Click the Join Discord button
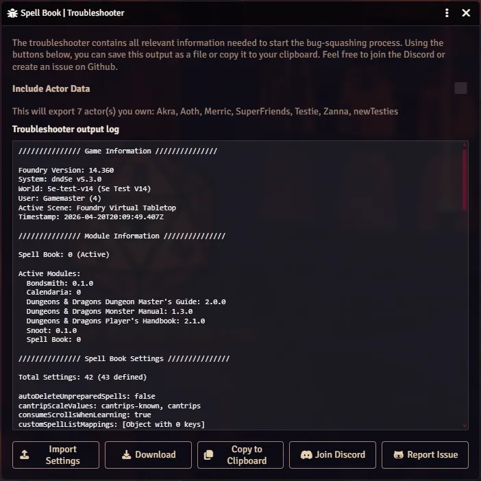The width and height of the screenshot is (481, 481). click(332, 454)
